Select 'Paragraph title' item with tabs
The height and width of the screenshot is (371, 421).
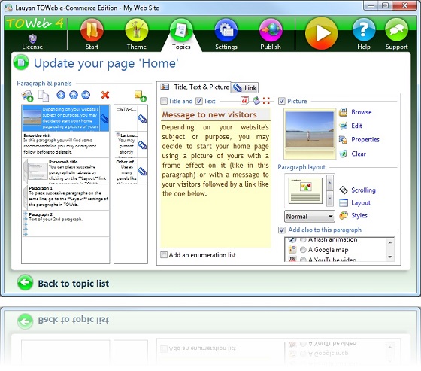pos(65,171)
